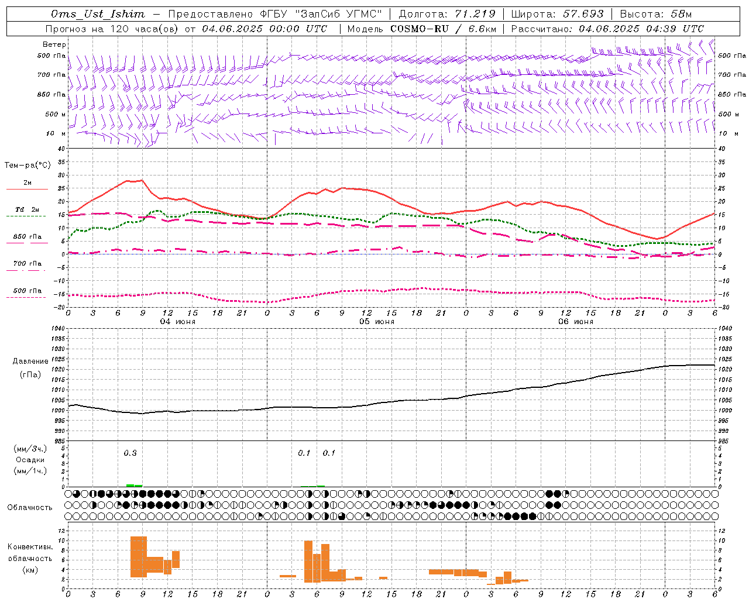Select the Тем-ра(°C) axis title
749x599 pixels.
pos(28,166)
